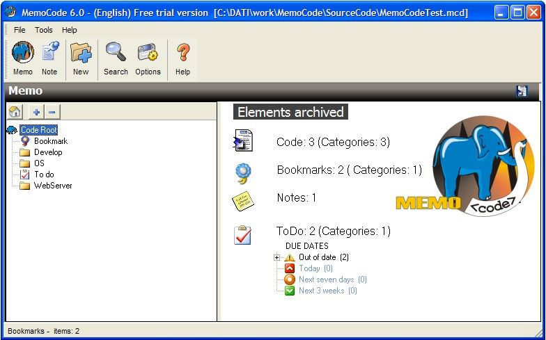Click the Bookmark ribbon icon in tree
Viewport: 546px width, 340px height.
coord(25,141)
